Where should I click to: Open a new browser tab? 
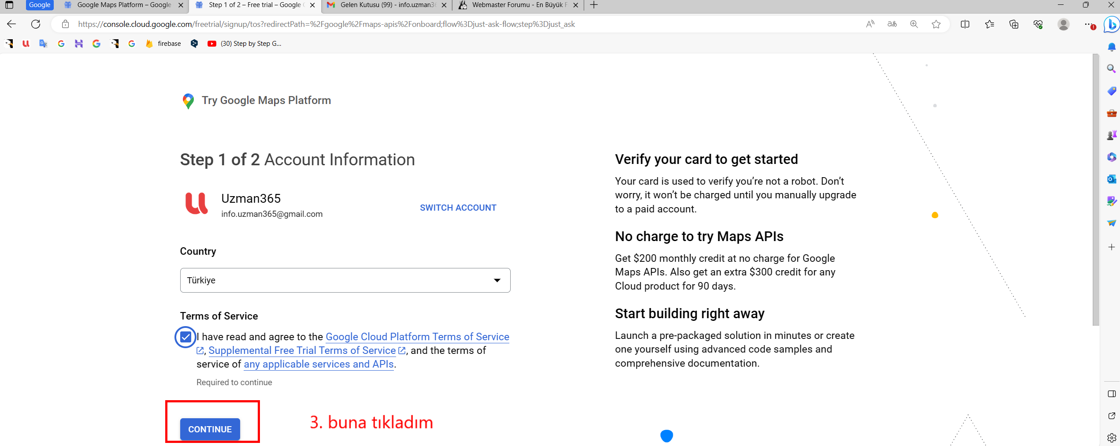(x=594, y=5)
